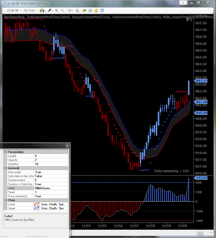The image size is (216, 238).
Task: Open the chart style candlestick icon
Action: (42, 11)
